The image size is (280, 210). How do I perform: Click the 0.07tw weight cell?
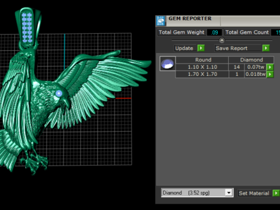click(256, 67)
